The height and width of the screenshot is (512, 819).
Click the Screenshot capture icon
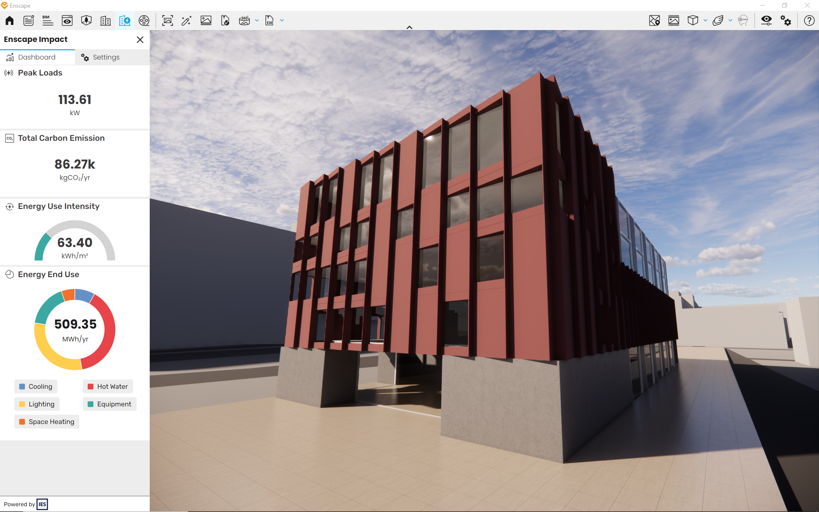[168, 21]
